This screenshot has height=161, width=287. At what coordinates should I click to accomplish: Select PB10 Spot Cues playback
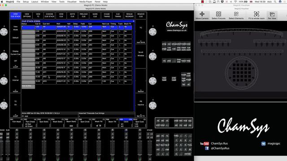[139, 123]
